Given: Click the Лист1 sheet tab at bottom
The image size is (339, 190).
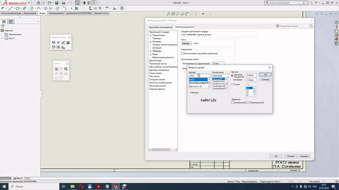Looking at the screenshot, I should (17, 178).
